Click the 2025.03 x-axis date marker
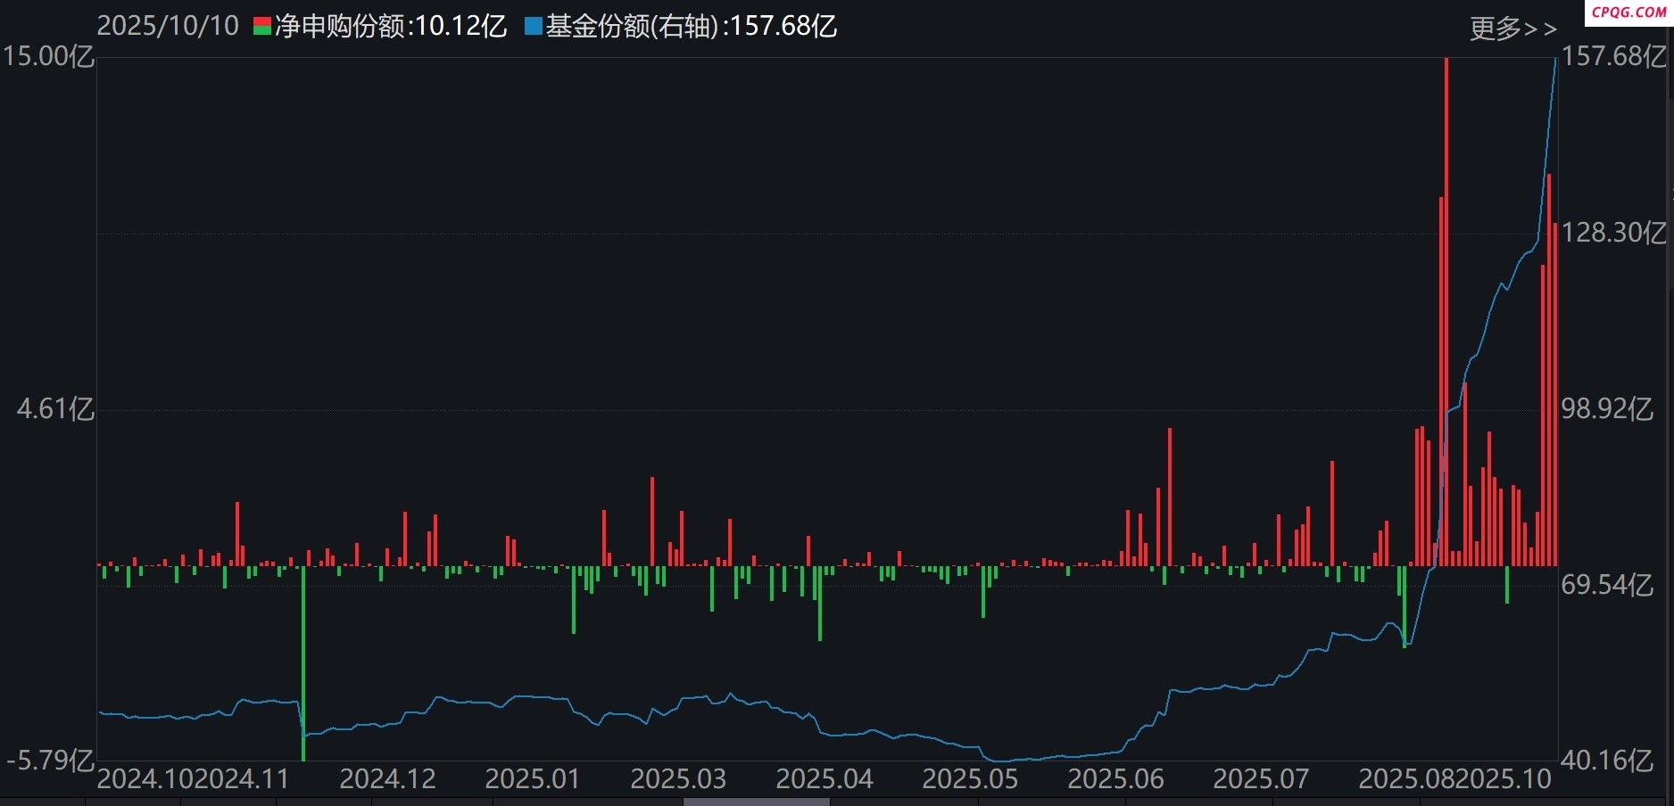 point(678,779)
